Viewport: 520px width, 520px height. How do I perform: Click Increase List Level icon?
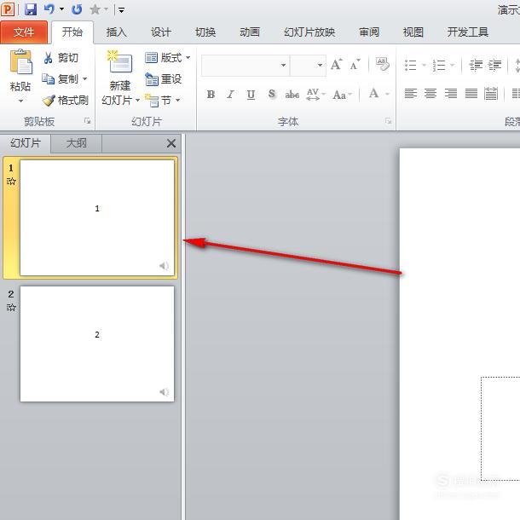(x=494, y=65)
